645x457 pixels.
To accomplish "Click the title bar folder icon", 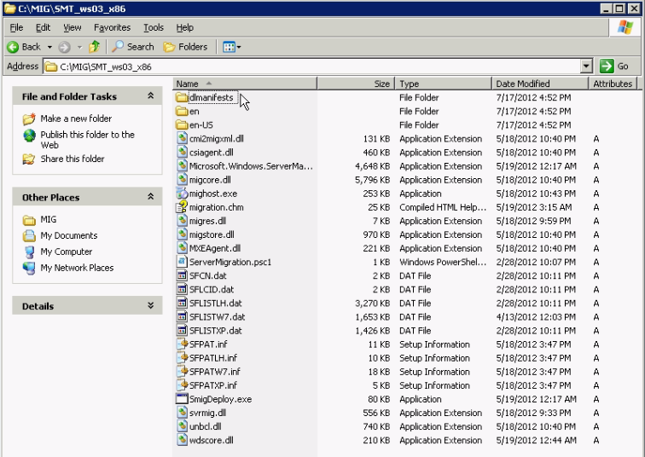I will (x=10, y=9).
